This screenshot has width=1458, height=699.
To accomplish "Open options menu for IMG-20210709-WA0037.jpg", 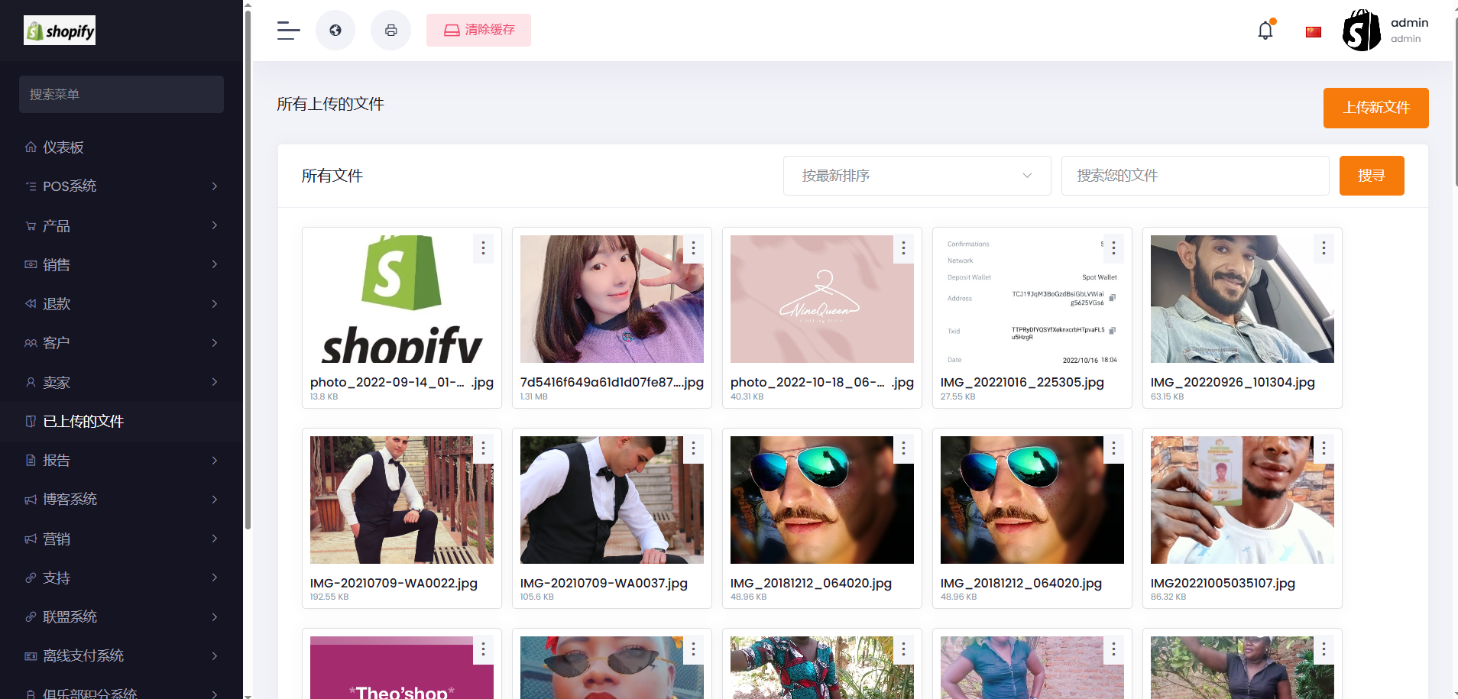I will (x=693, y=449).
